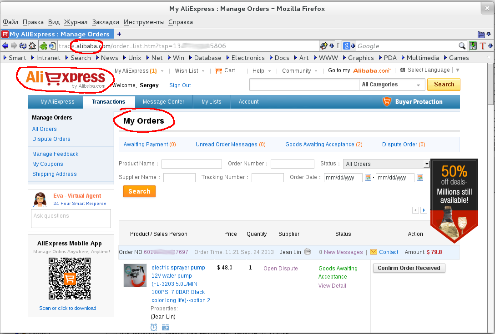Click the chat bubble beside Jean Lin
Screen dimensions: 495x334
tap(308, 252)
